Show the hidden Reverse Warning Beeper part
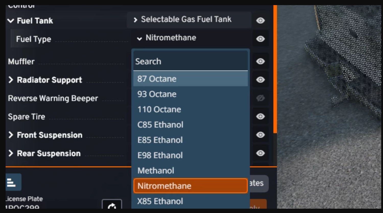Viewport: 383px width, 213px height. [x=260, y=98]
